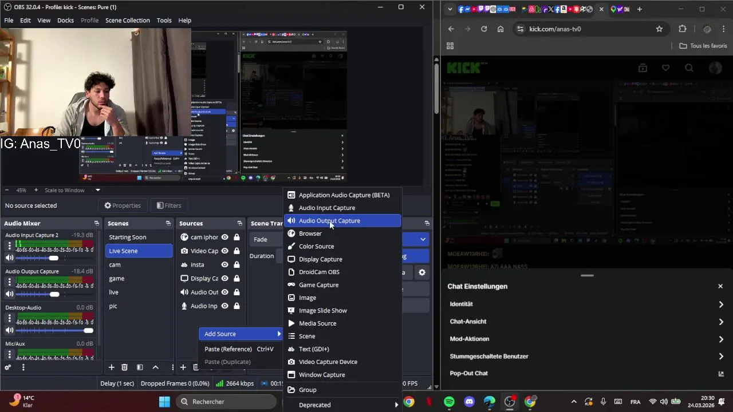Open the File menu in OBS
733x412 pixels.
(x=9, y=20)
